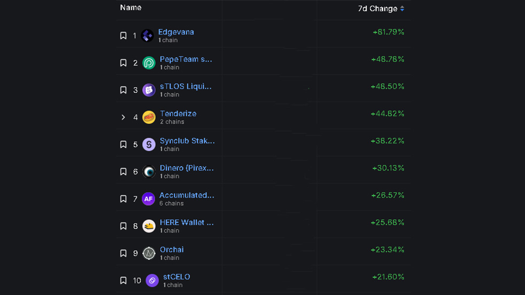Click the Synclub Staked logo icon
Screen dimensions: 525x295
(x=149, y=145)
